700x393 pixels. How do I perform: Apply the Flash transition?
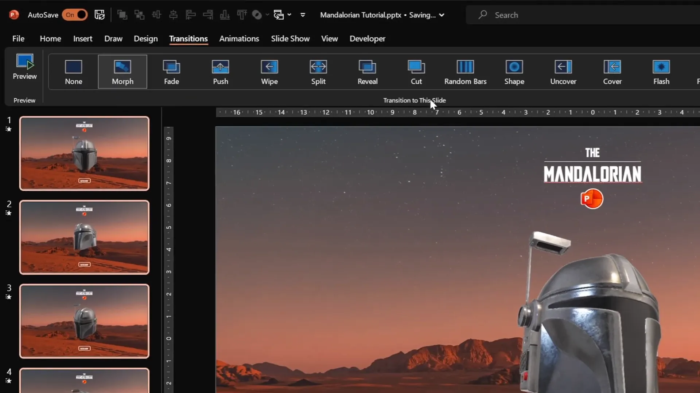tap(661, 72)
